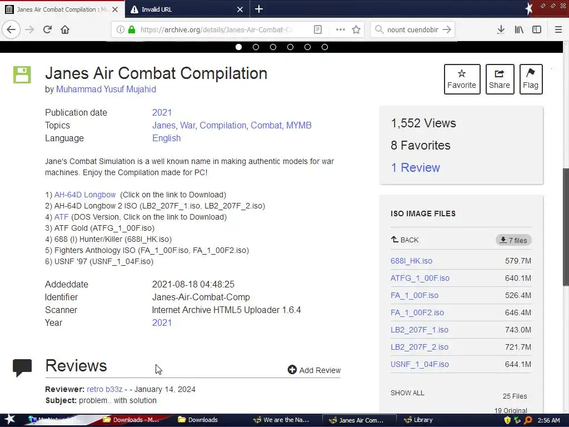The image size is (569, 427).
Task: Click the Share button
Action: click(500, 79)
